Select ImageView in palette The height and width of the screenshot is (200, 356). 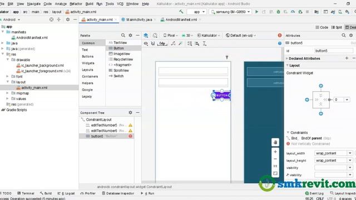[122, 54]
